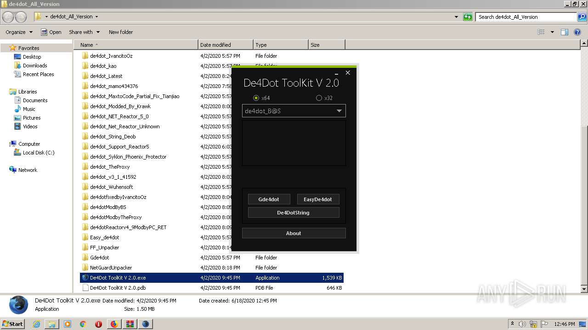
Task: Click the refresh icon beside address bar
Action: 468,17
